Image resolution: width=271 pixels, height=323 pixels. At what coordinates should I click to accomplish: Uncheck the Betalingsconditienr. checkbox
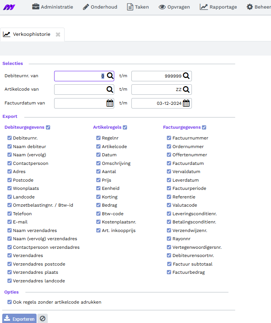pos(169,222)
